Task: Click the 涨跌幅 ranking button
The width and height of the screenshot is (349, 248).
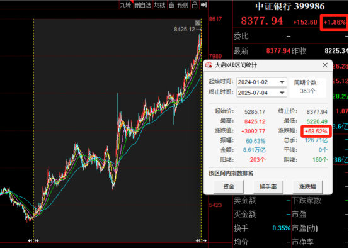Action: coord(307,186)
